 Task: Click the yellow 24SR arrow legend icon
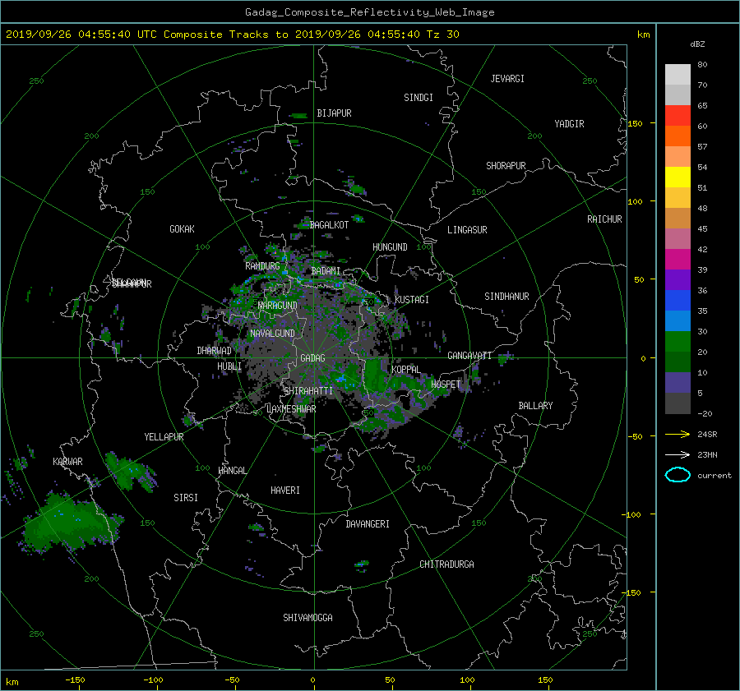coord(678,434)
